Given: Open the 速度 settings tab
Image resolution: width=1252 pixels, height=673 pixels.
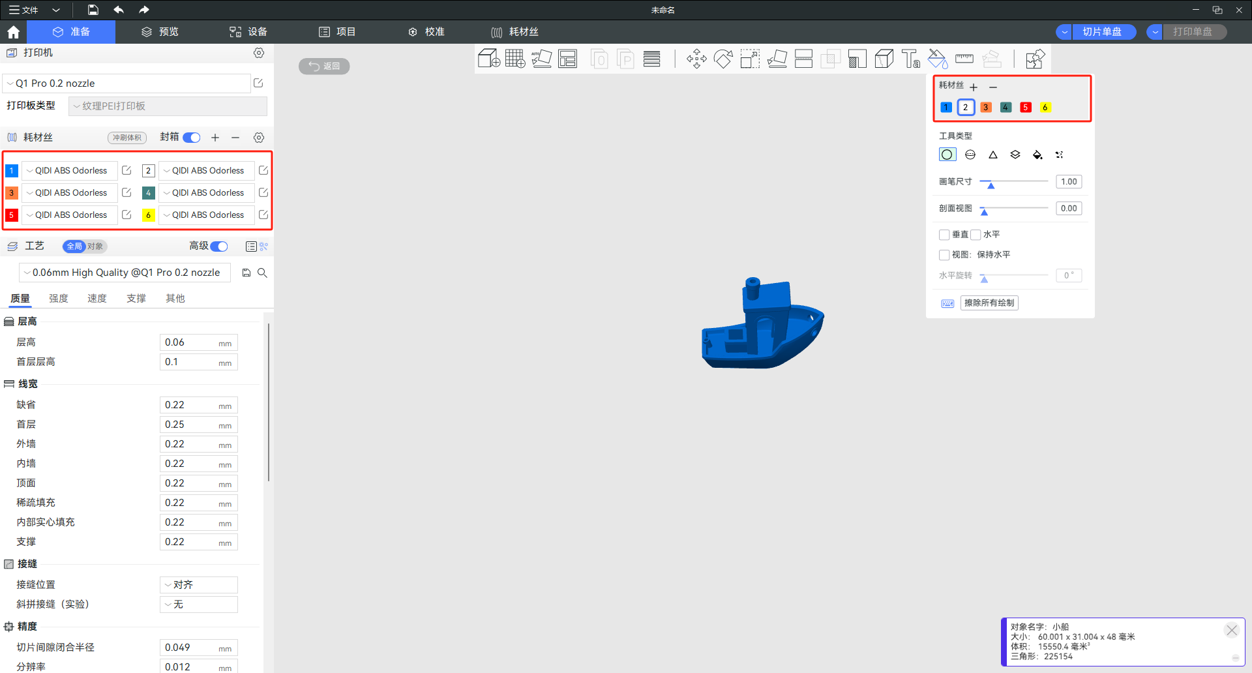Looking at the screenshot, I should click(x=97, y=298).
